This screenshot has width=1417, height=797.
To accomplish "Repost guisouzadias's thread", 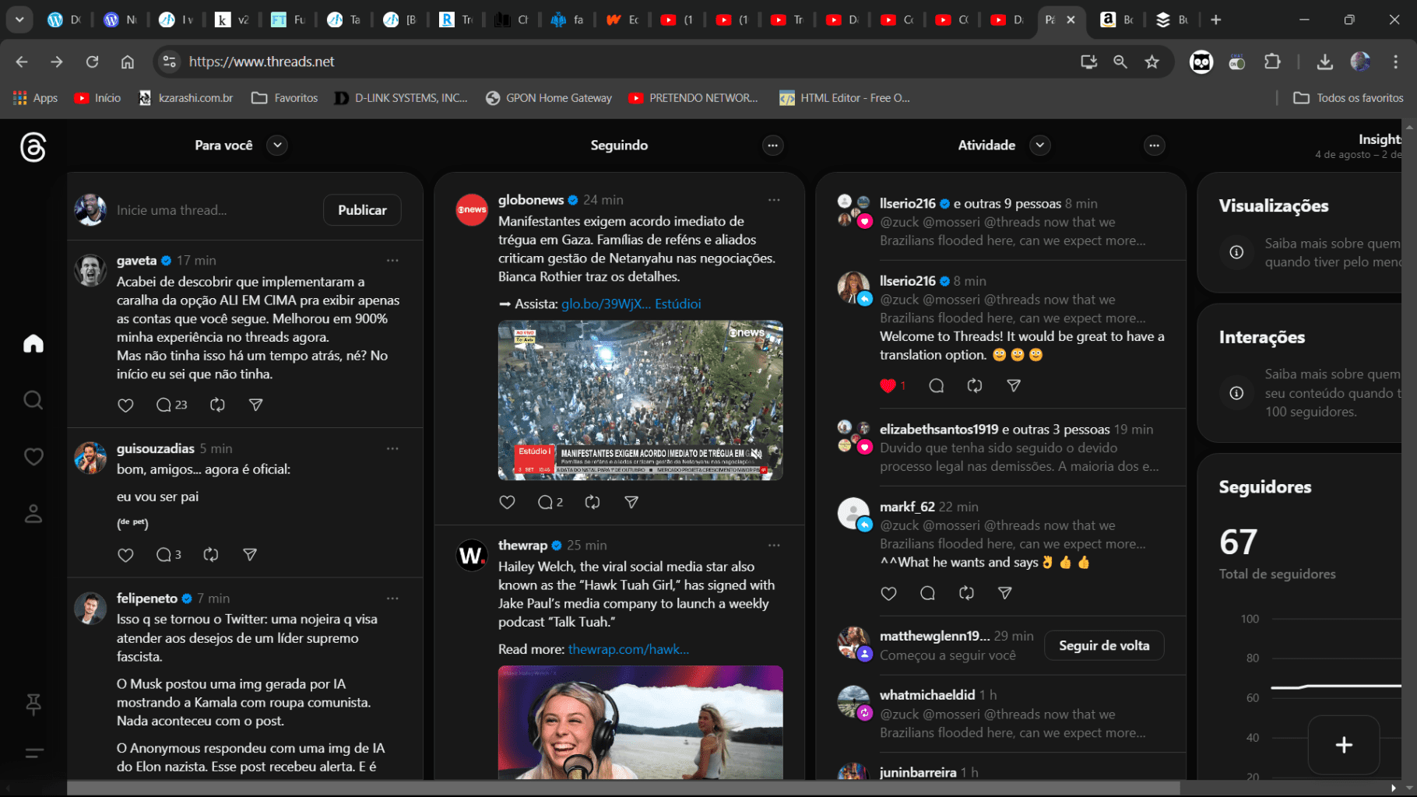I will click(x=210, y=554).
